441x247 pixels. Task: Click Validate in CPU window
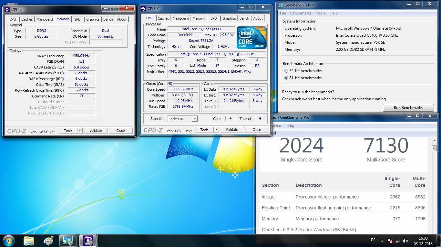232,130
